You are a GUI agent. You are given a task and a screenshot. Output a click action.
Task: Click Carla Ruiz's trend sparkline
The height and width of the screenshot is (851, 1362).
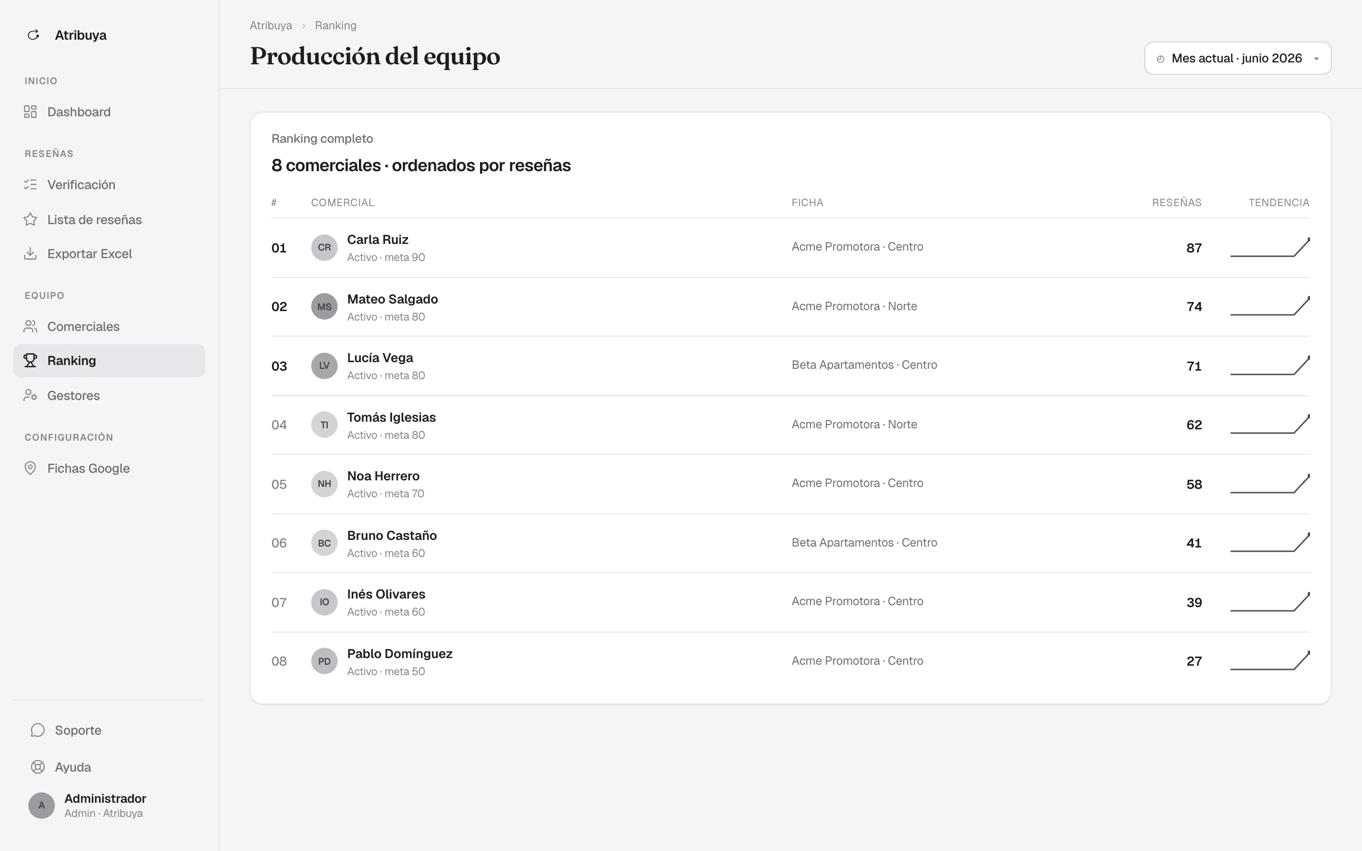pyautogui.click(x=1270, y=247)
